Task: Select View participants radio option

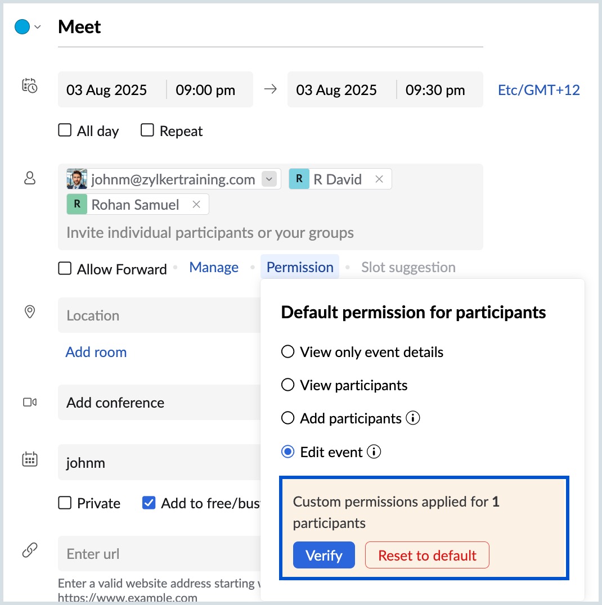Action: click(287, 385)
